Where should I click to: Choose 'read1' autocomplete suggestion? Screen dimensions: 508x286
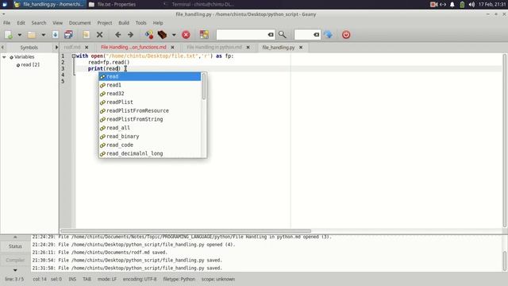(x=150, y=85)
